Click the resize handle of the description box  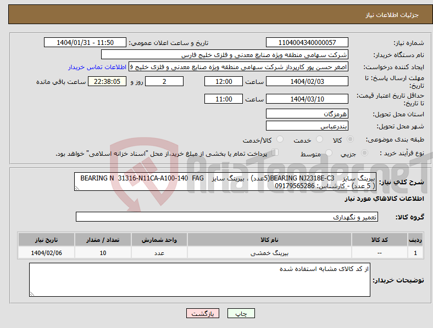click(x=77, y=188)
